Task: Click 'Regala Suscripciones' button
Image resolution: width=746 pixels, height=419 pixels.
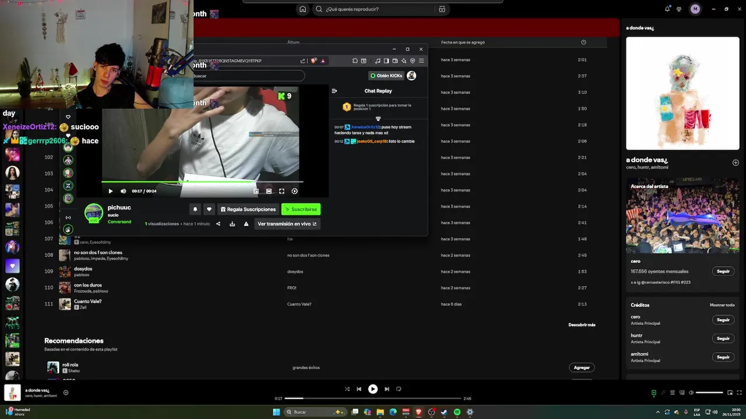Action: (x=248, y=209)
